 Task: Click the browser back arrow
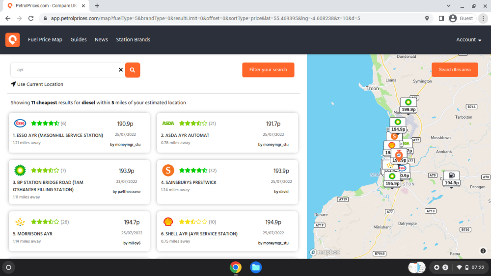(x=8, y=19)
